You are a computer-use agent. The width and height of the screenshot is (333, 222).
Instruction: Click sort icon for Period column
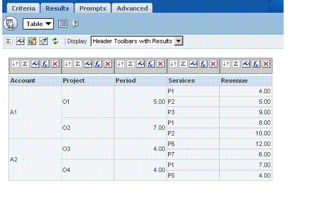pos(120,64)
